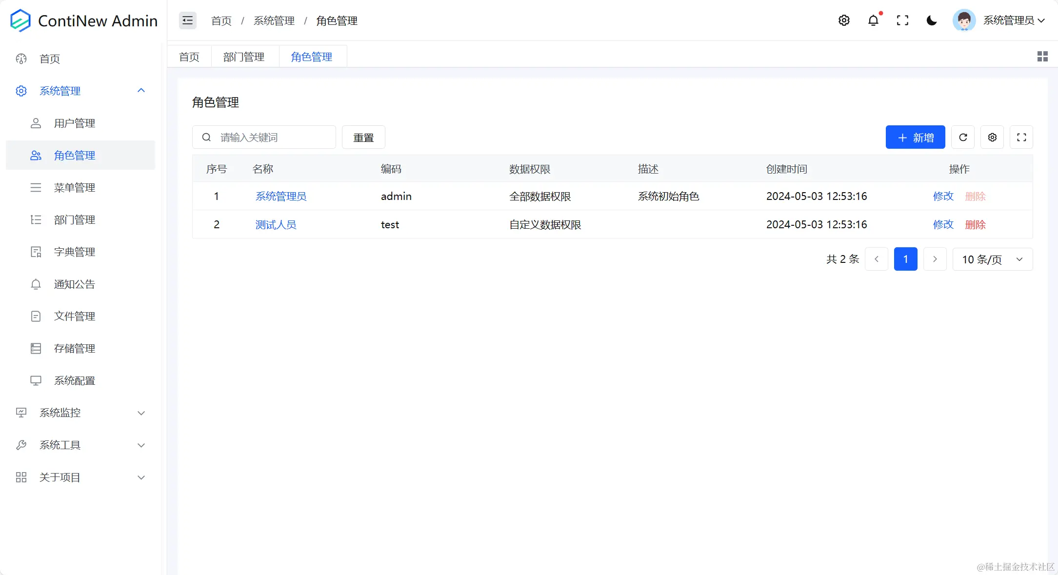Collapse the sidebar navigation menu
This screenshot has height=575, width=1058.
(187, 20)
